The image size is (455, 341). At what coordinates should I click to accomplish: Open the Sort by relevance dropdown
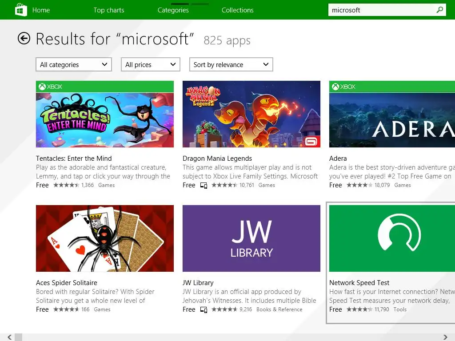click(x=231, y=64)
